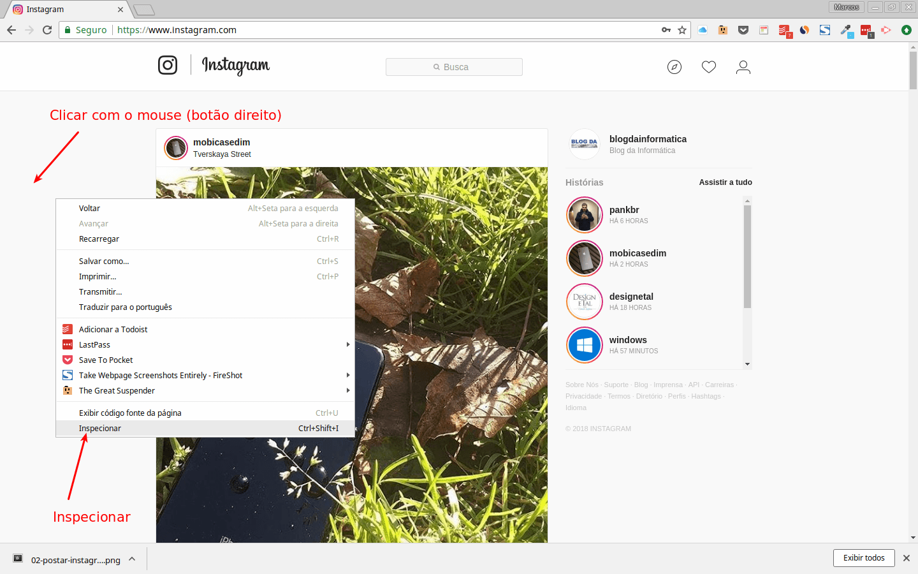Click the LastPass extension toolbar icon
This screenshot has height=574, width=918.
coord(866,31)
